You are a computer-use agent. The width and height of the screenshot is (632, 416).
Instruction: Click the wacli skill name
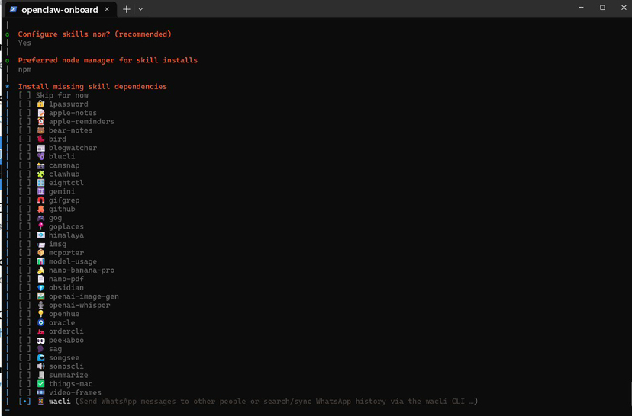[60, 402]
